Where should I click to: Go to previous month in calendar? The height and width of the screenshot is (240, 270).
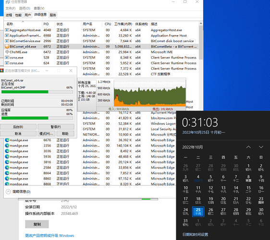[x=248, y=147]
